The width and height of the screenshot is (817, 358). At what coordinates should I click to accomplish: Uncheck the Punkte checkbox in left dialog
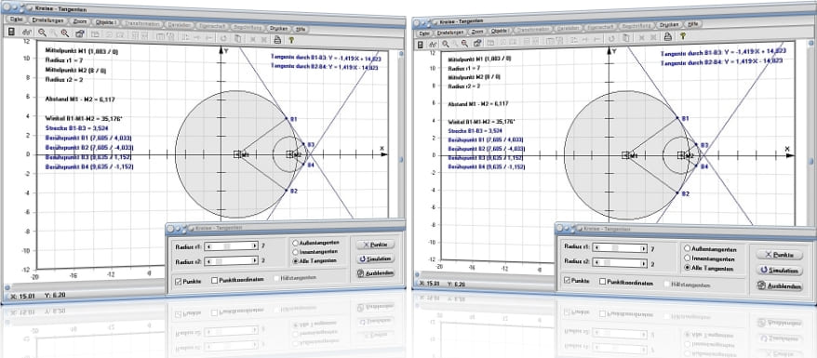tap(179, 281)
